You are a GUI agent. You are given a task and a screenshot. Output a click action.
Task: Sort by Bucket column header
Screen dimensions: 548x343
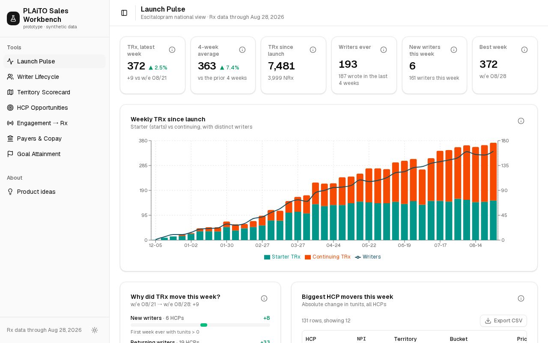pos(459,339)
